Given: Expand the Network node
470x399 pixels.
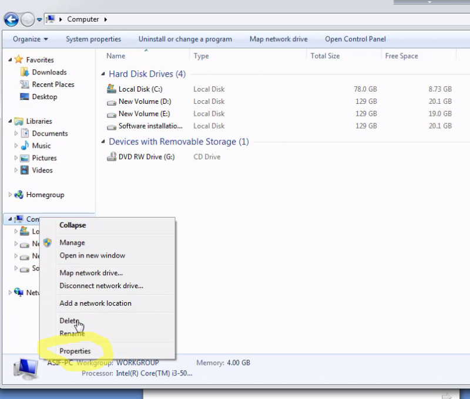Looking at the screenshot, I should click(x=10, y=292).
